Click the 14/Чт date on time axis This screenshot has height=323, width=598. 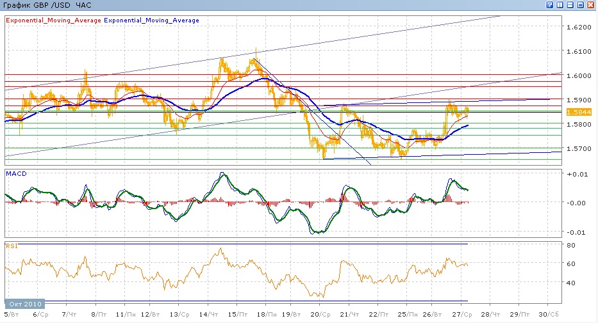[x=206, y=315]
